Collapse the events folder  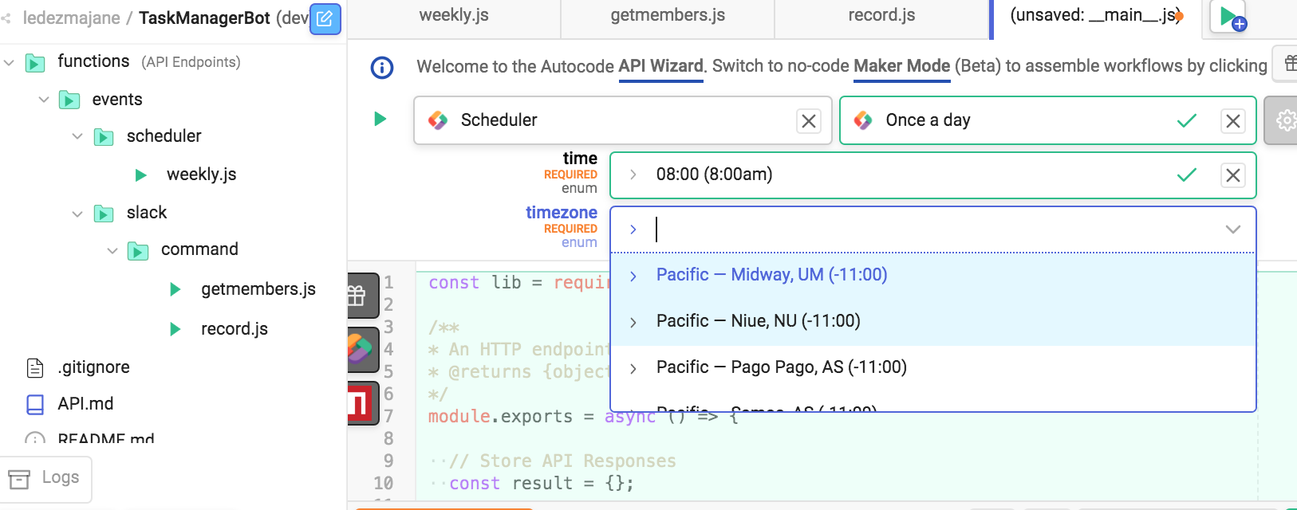pyautogui.click(x=44, y=100)
